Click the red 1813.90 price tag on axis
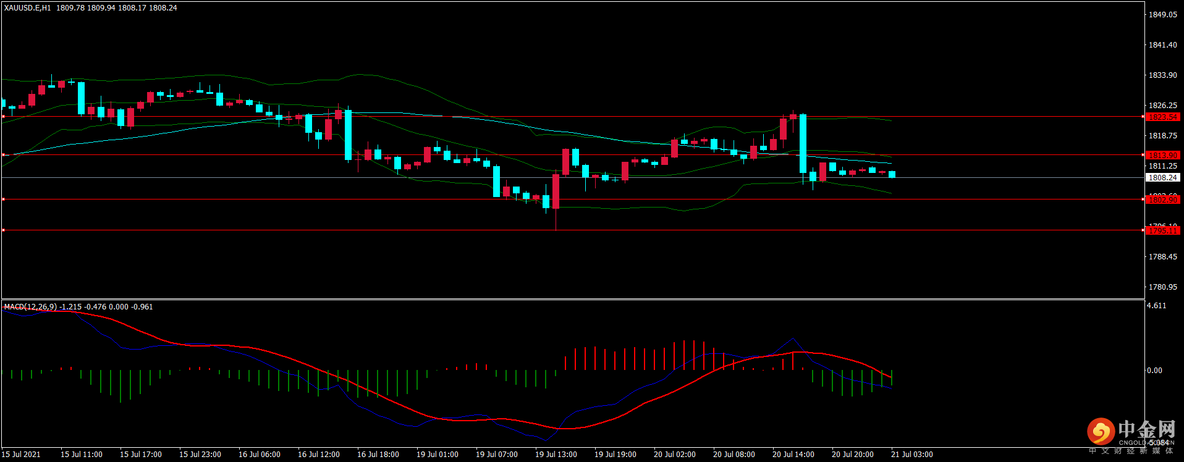Image resolution: width=1184 pixels, height=462 pixels. [1162, 155]
